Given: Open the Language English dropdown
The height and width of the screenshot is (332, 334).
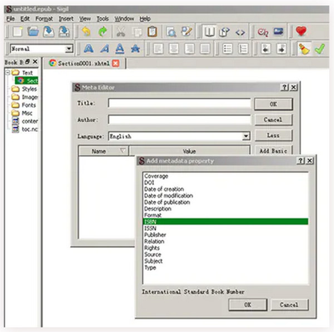Looking at the screenshot, I should coord(246,136).
